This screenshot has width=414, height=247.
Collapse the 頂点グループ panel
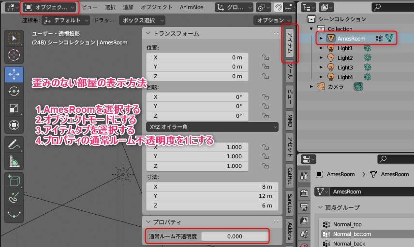[x=320, y=207]
